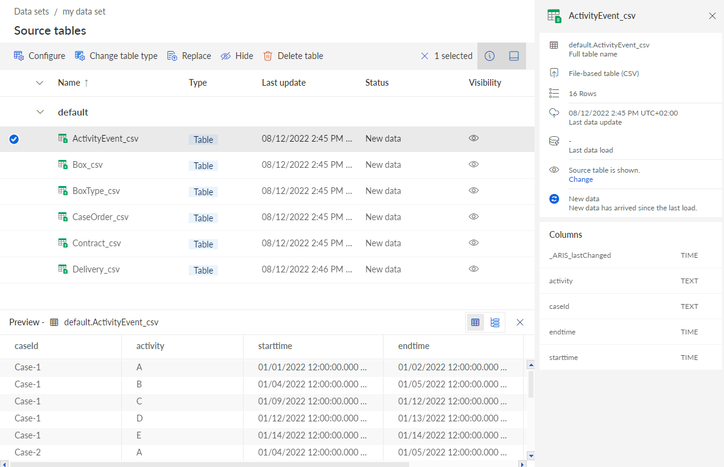Viewport: 724px width, 467px height.
Task: Select the Contract_csv table name
Action: [x=96, y=243]
